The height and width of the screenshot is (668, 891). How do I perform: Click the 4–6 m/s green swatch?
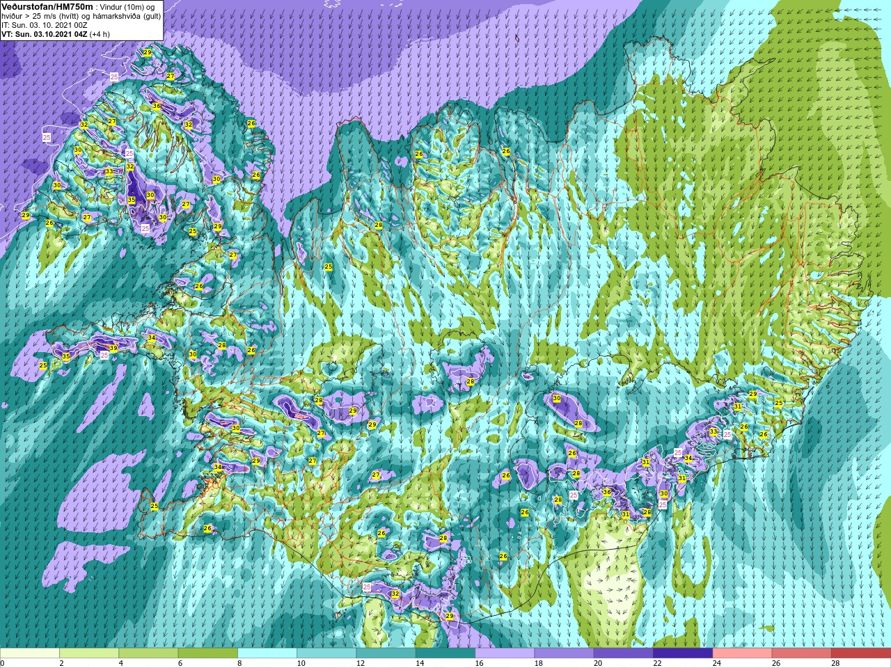148,653
